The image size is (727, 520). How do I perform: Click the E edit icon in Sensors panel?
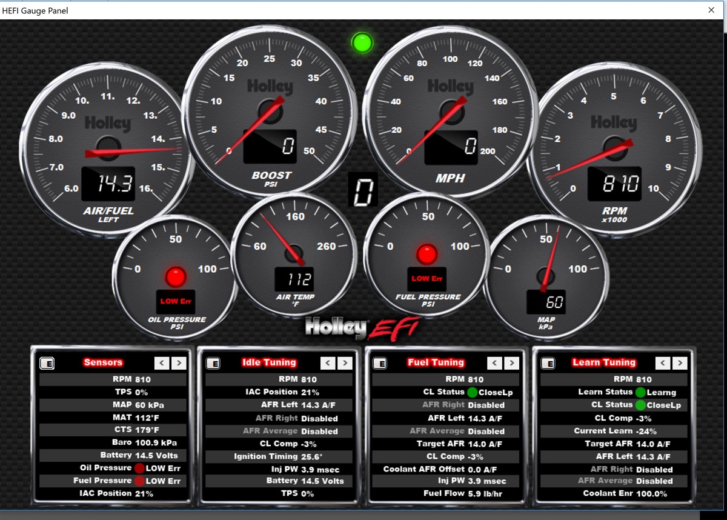click(47, 363)
